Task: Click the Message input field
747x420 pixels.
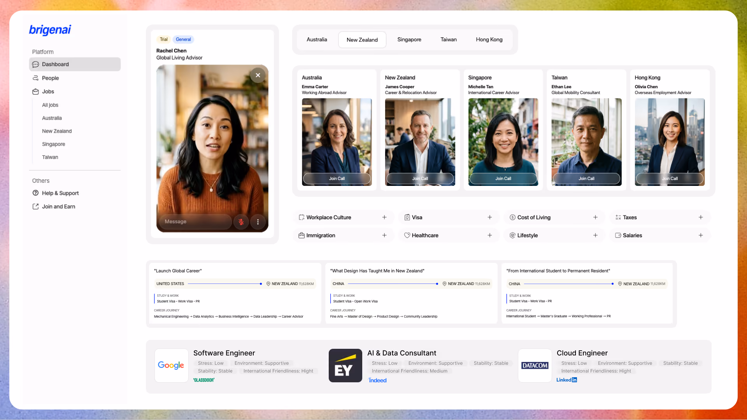Action: coord(196,222)
